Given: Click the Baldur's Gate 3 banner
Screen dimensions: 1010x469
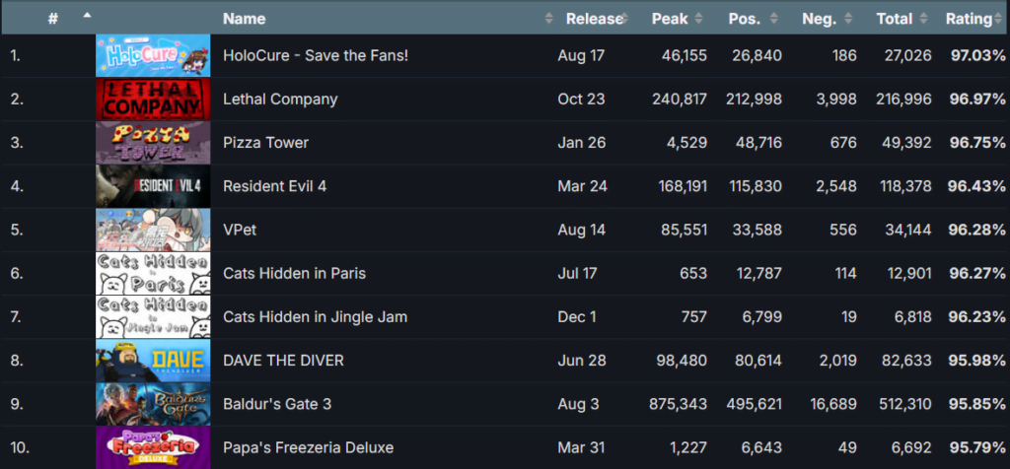Looking at the screenshot, I should pyautogui.click(x=153, y=404).
